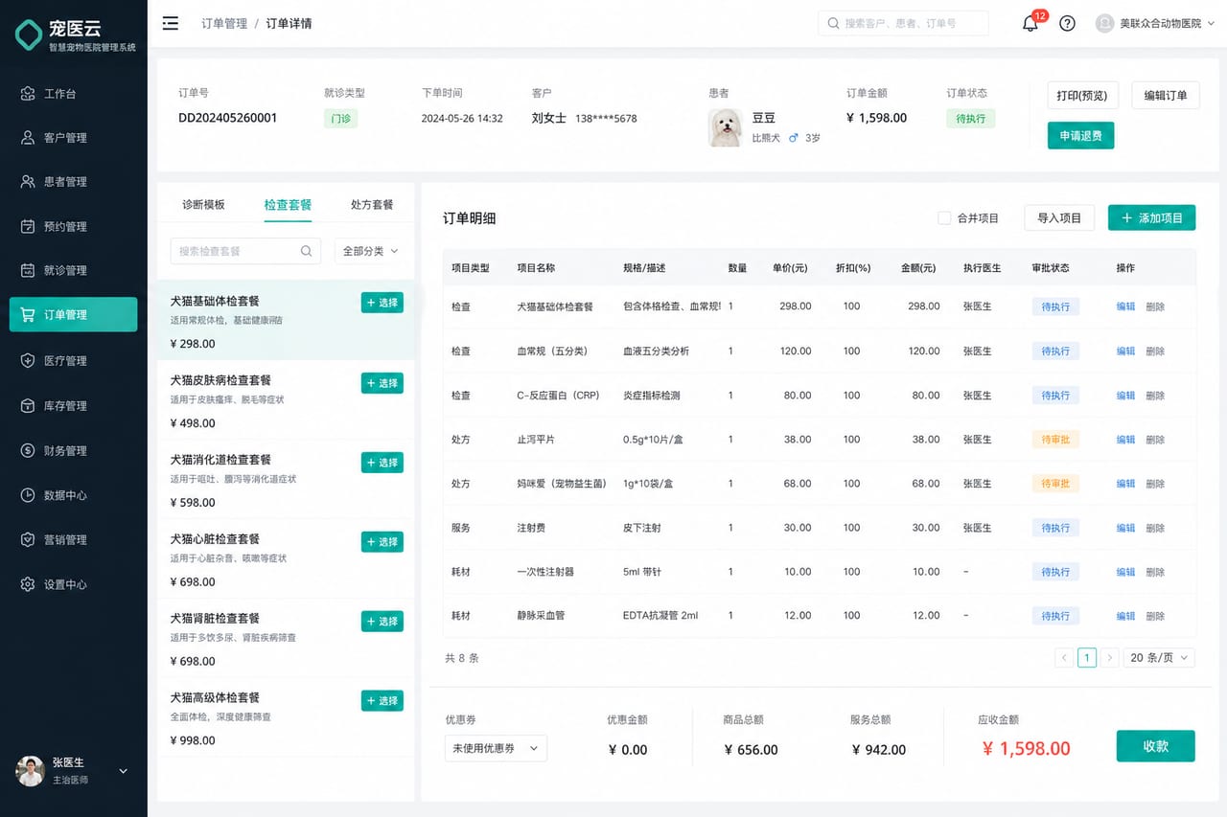This screenshot has height=817, width=1227.
Task: Open the 全部分类 category dropdown
Action: (x=370, y=251)
